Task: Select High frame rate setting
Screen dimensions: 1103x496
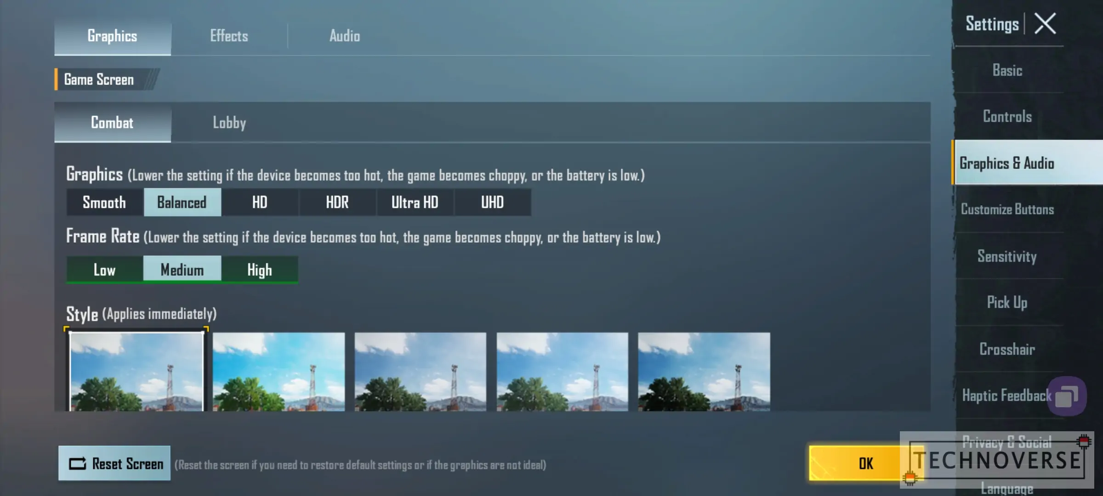Action: point(260,269)
